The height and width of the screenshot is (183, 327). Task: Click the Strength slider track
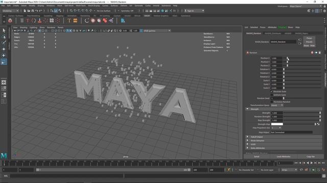[302, 113]
